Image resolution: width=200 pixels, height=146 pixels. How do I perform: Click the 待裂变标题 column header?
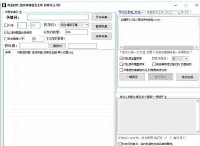[45, 52]
